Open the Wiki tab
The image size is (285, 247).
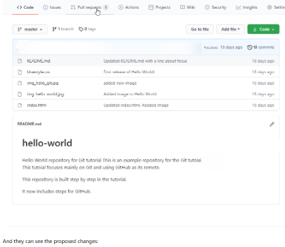pyautogui.click(x=188, y=7)
